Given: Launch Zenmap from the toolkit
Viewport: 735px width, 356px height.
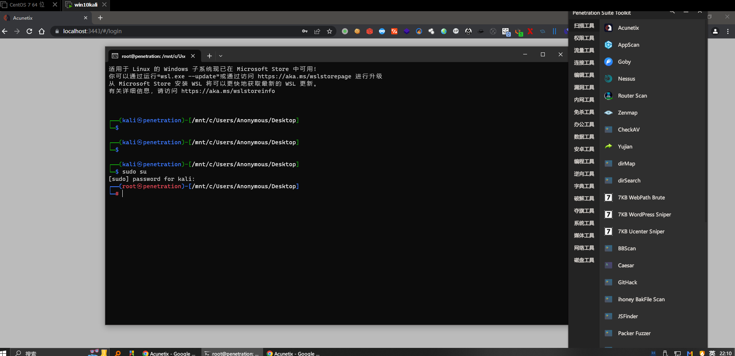Looking at the screenshot, I should tap(627, 113).
